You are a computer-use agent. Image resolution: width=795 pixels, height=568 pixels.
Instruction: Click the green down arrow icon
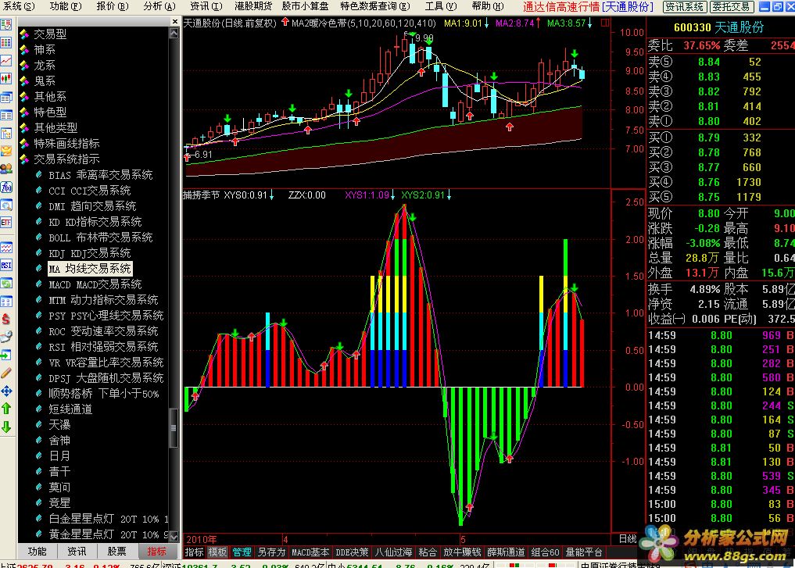(x=6, y=427)
